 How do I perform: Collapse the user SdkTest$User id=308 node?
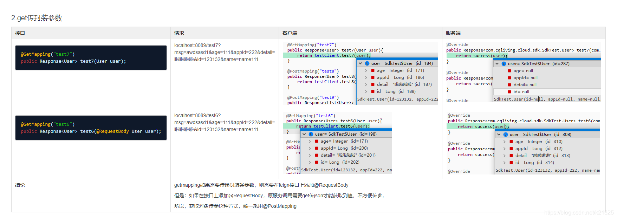pos(499,135)
